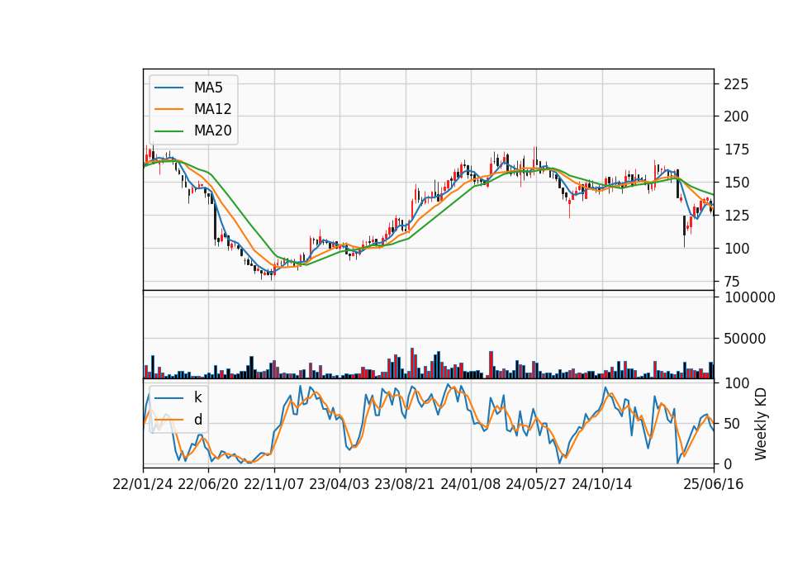The height and width of the screenshot is (570, 793).
Task: Click the green MA20 legend line
Action: click(x=169, y=131)
